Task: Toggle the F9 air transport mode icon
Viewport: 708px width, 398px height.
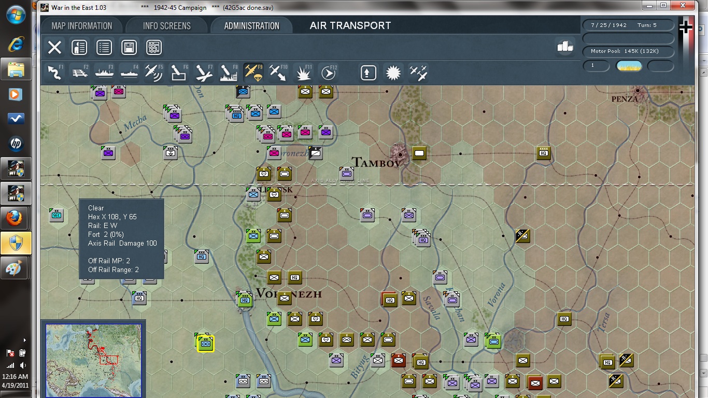Action: coord(253,73)
